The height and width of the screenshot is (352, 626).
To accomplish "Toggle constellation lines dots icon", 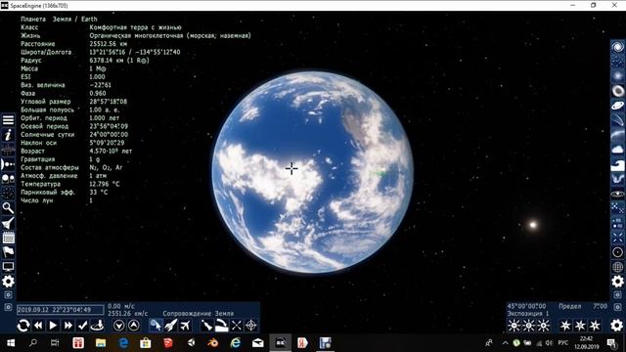I will (x=617, y=208).
